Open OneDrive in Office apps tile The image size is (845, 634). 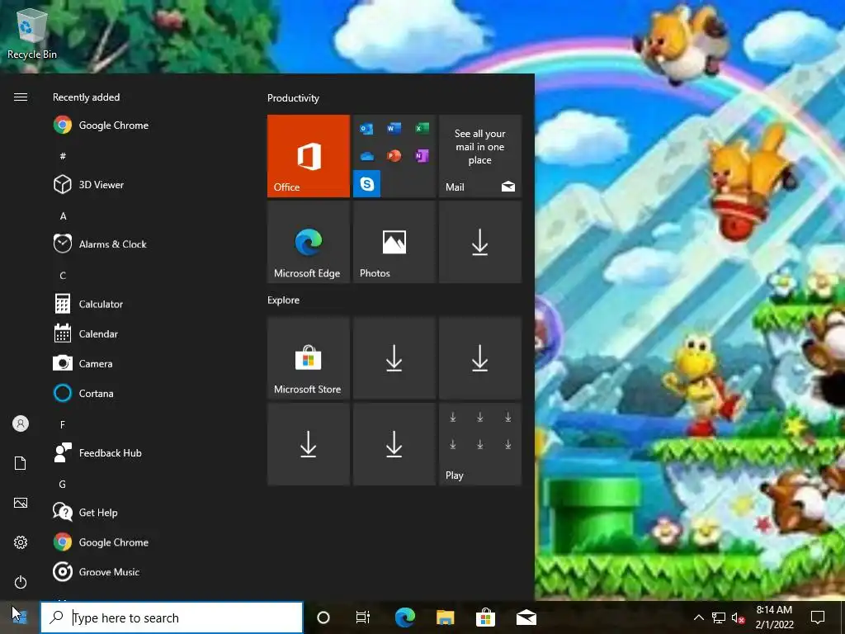pos(366,156)
